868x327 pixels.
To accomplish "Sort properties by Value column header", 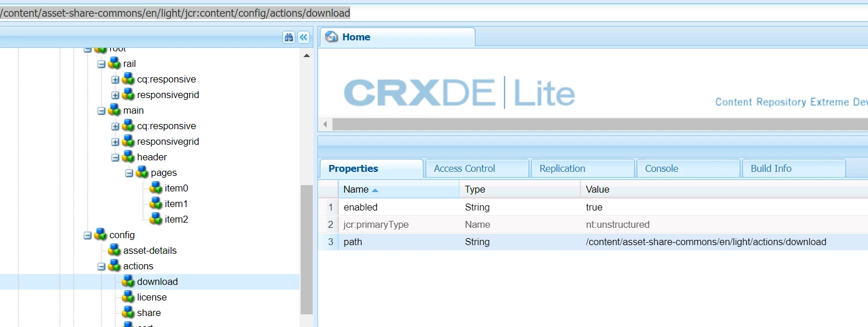I will point(724,189).
